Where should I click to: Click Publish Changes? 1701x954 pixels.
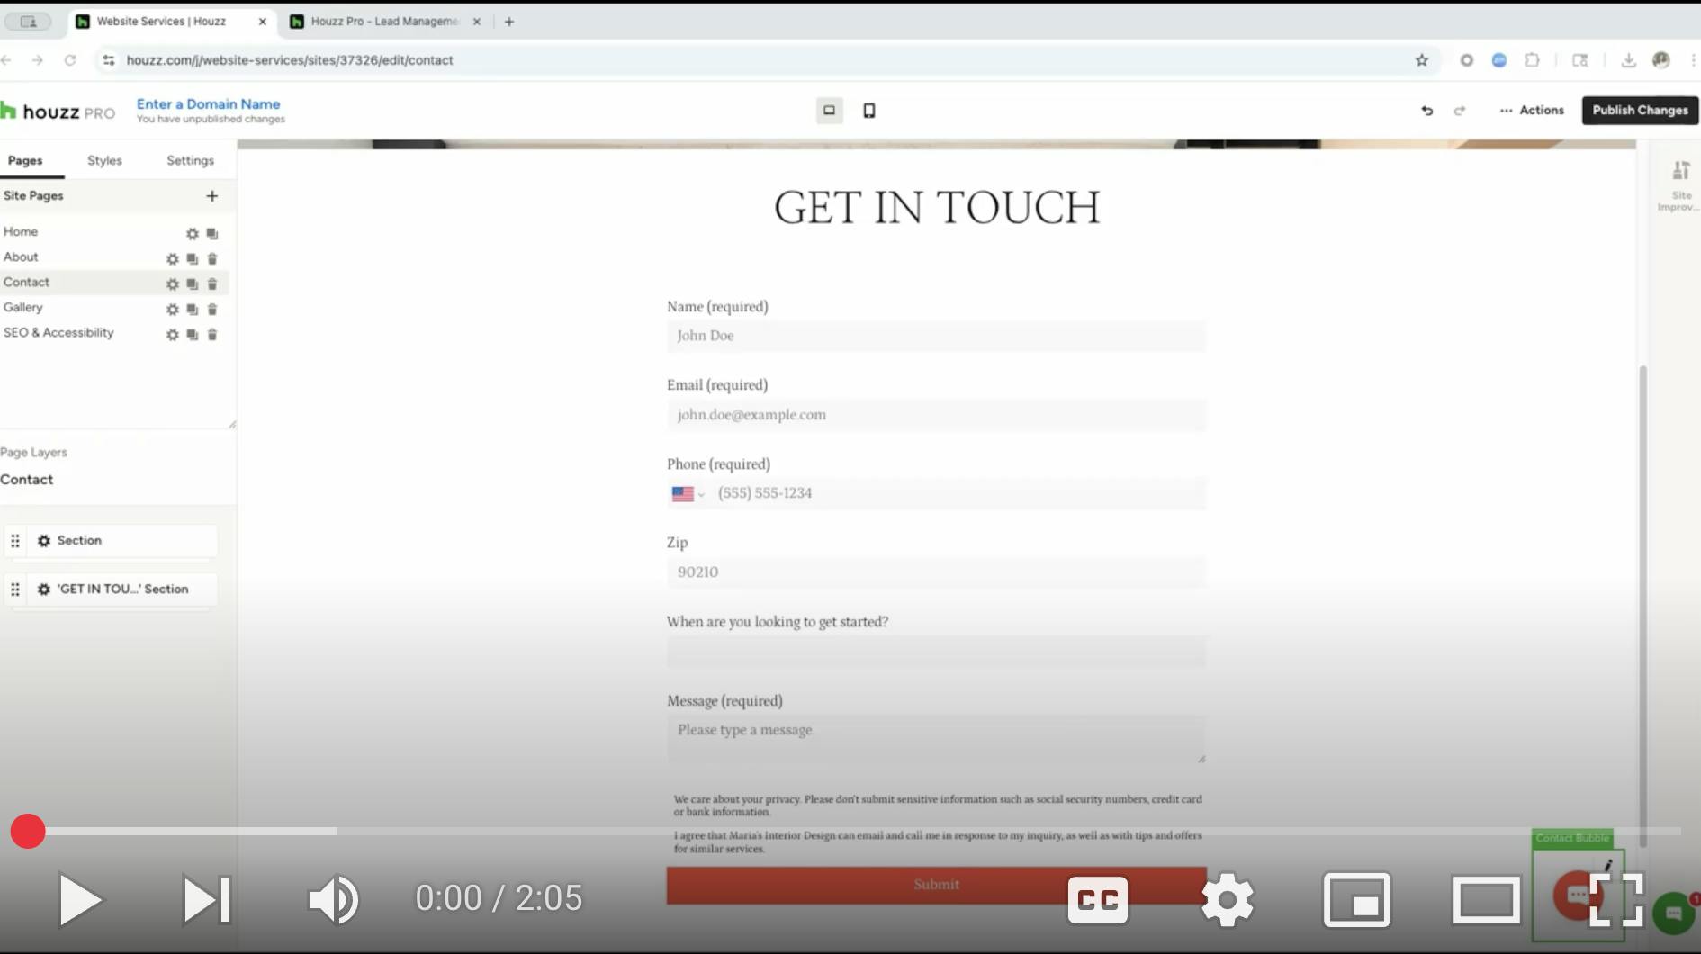(1640, 110)
